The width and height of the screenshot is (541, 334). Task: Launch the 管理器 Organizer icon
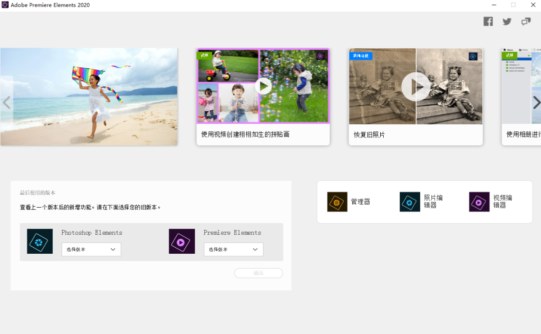click(x=337, y=202)
